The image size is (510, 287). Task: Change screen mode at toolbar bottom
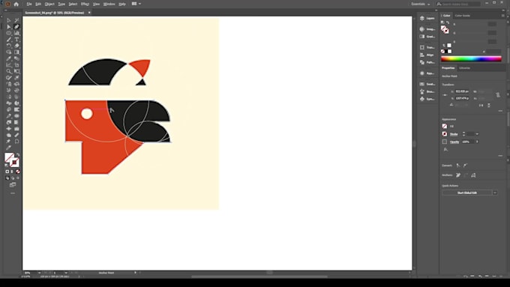[13, 185]
